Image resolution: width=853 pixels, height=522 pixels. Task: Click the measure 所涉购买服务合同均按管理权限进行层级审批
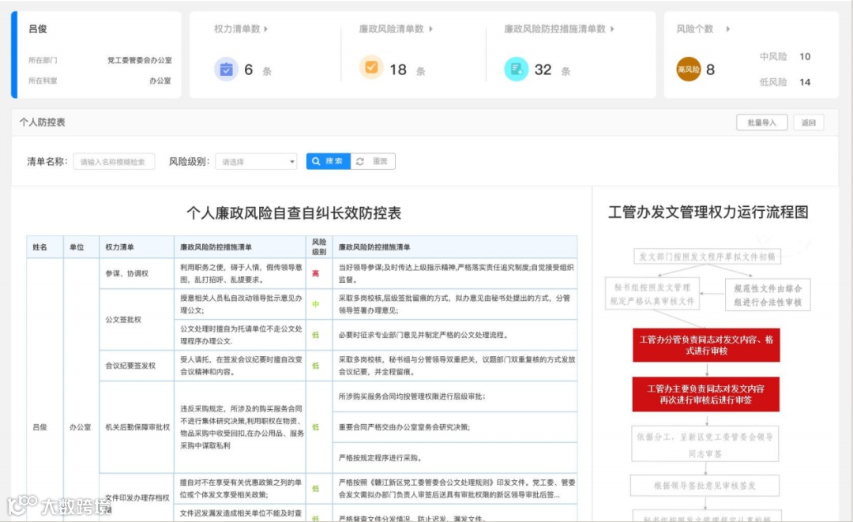[411, 396]
